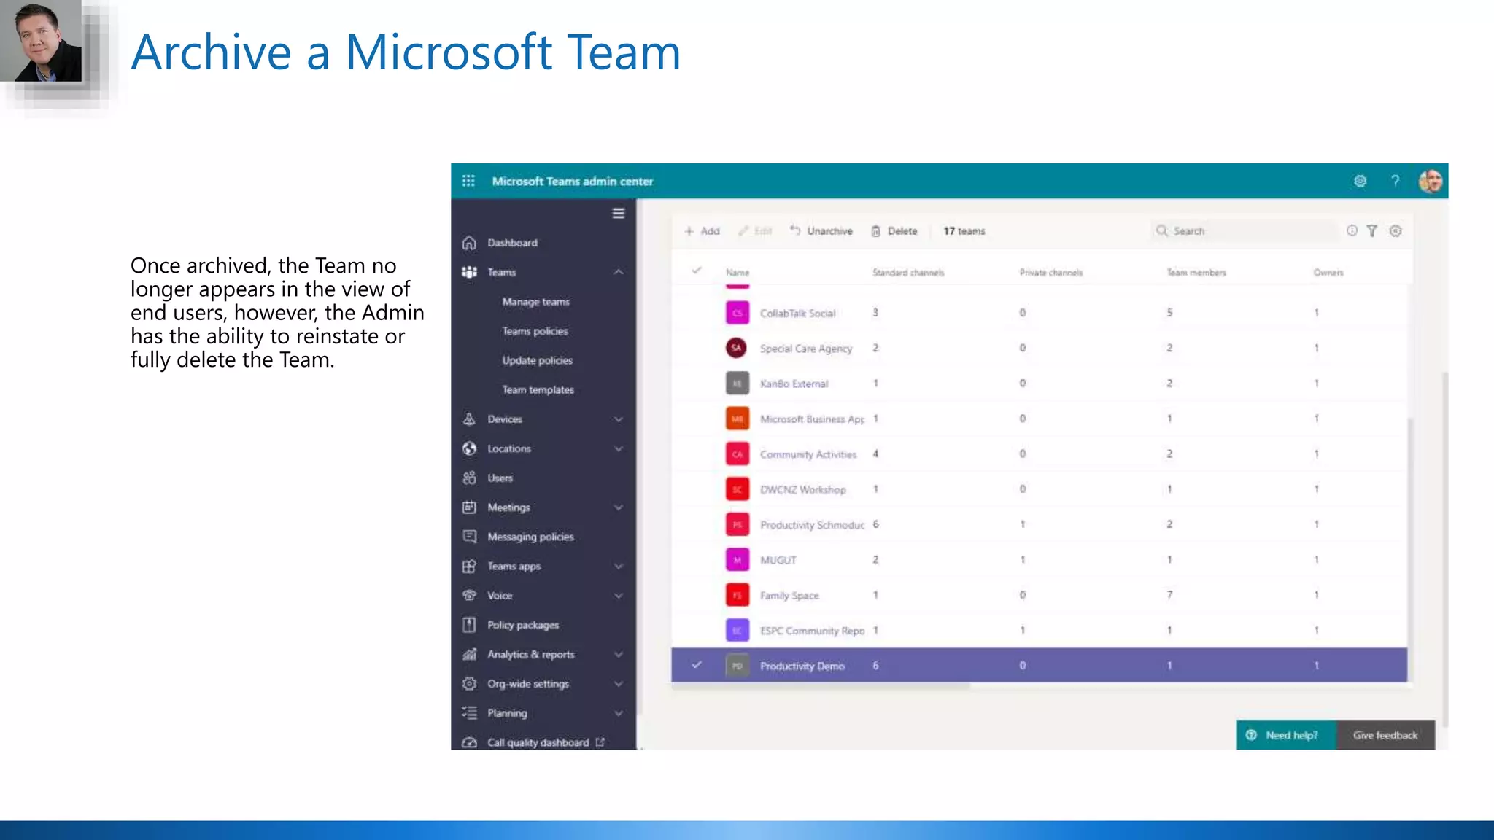Click the Add team button
Image resolution: width=1494 pixels, height=840 pixels.
point(702,231)
